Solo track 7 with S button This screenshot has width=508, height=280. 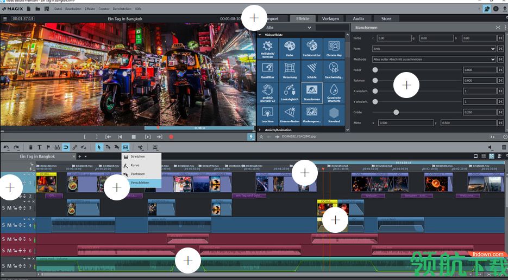coord(4,266)
